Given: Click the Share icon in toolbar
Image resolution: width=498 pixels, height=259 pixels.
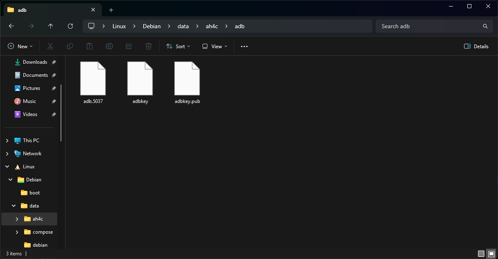Looking at the screenshot, I should 129,47.
